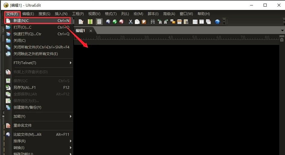285x155 pixels.
Task: Open the 窗口(W) menu
Action: point(186,14)
